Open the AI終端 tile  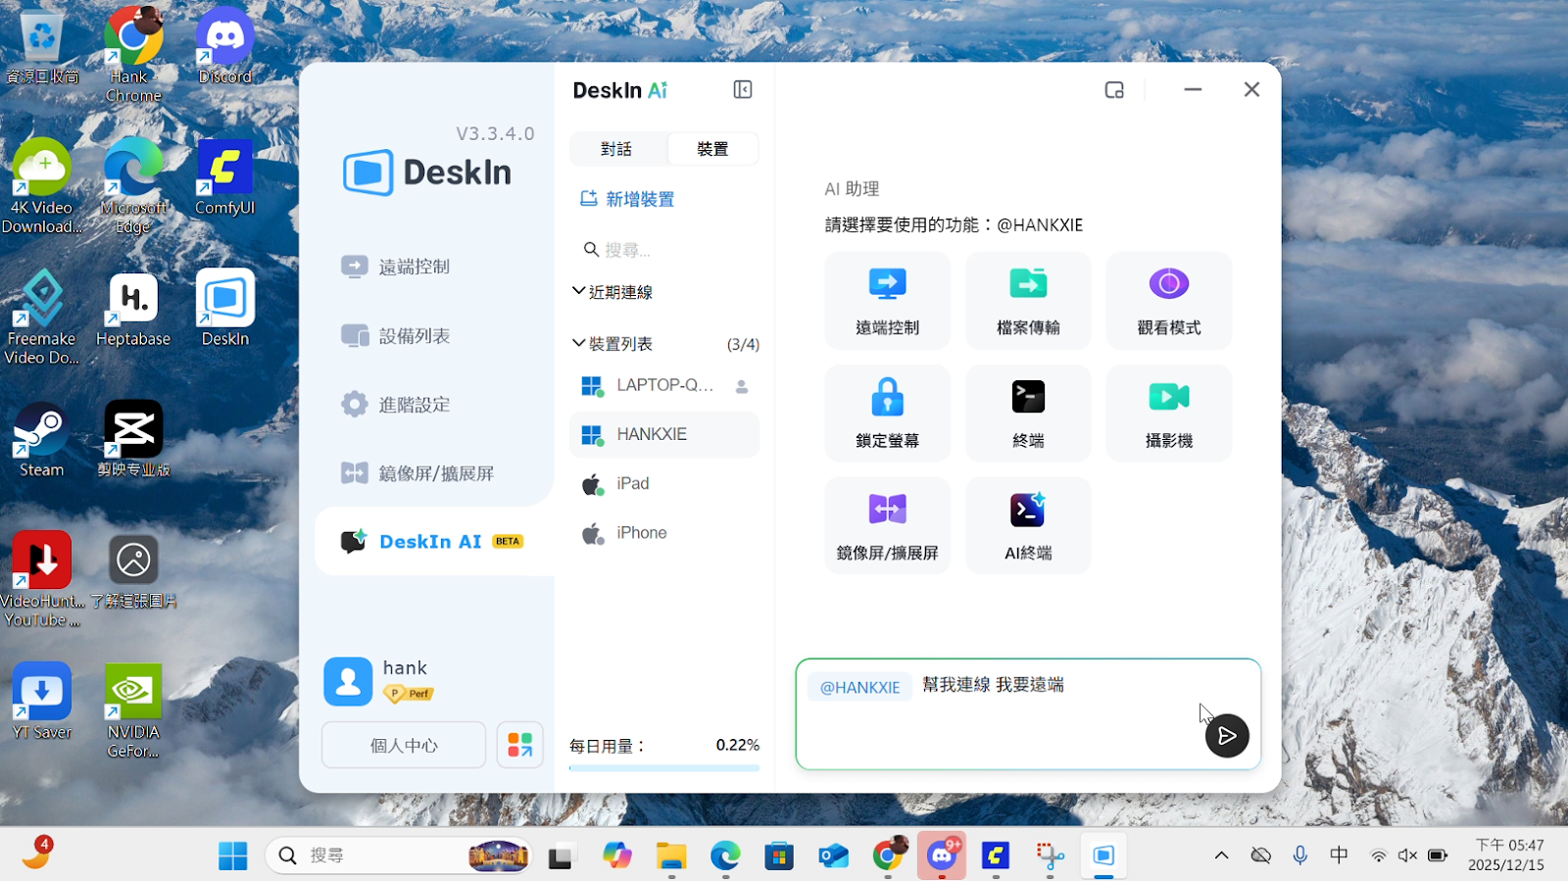[x=1027, y=525]
